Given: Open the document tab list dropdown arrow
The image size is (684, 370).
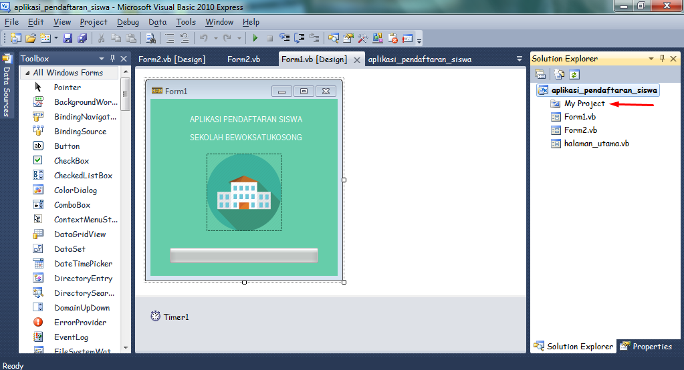Looking at the screenshot, I should click(519, 59).
